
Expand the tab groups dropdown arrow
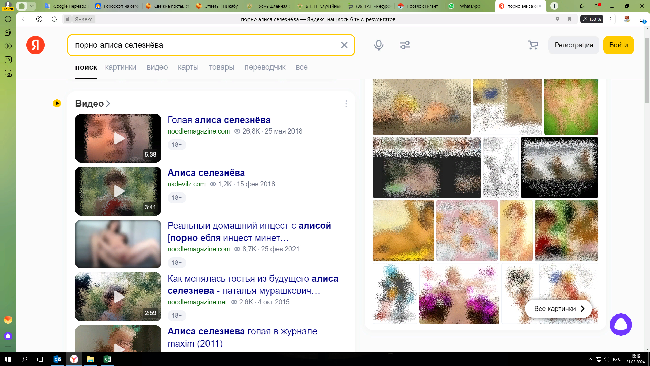click(x=31, y=6)
